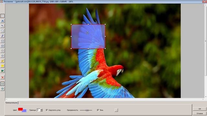Screen dimensions: 207x116
Task: Select the yellow highlighter marker tool
Action: click(x=2, y=61)
